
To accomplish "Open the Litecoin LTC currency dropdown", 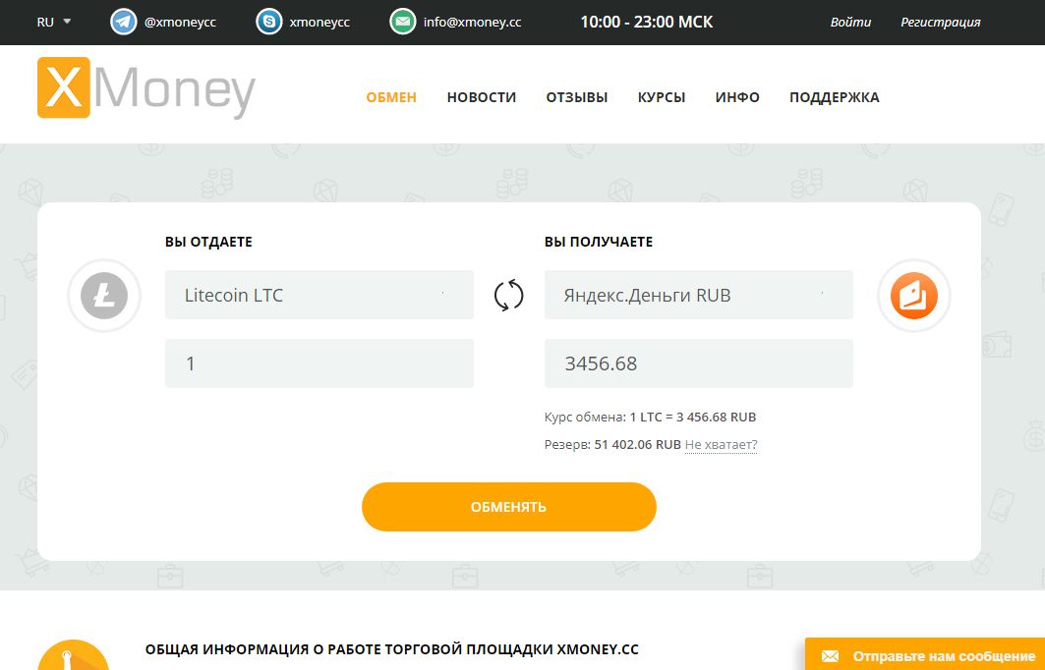I will pyautogui.click(x=319, y=295).
